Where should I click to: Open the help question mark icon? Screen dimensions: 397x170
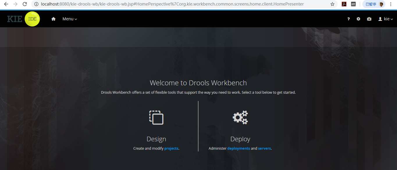point(349,19)
